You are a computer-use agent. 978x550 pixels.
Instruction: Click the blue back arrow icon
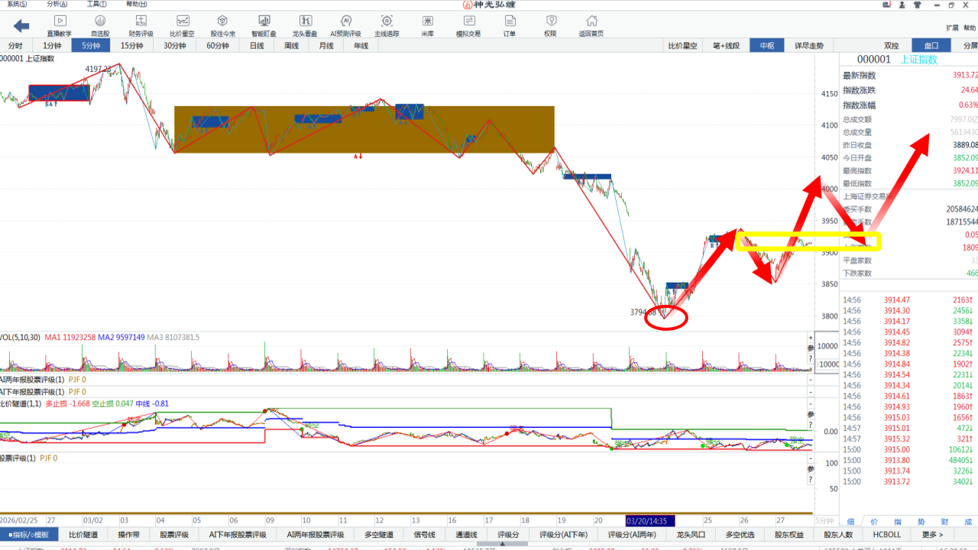click(x=21, y=26)
